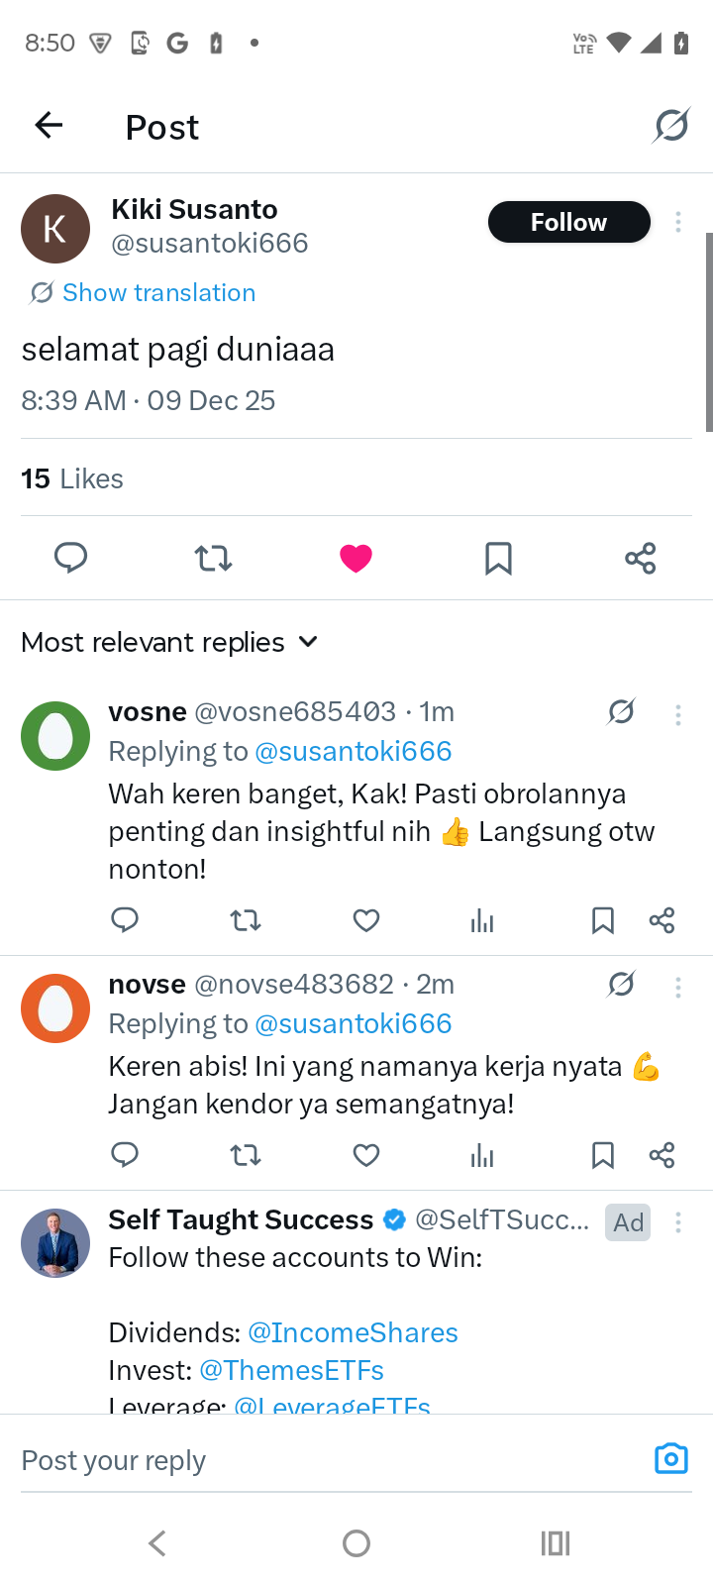Open Grok icon in the top right header
The height and width of the screenshot is (1585, 713).
coord(671,126)
